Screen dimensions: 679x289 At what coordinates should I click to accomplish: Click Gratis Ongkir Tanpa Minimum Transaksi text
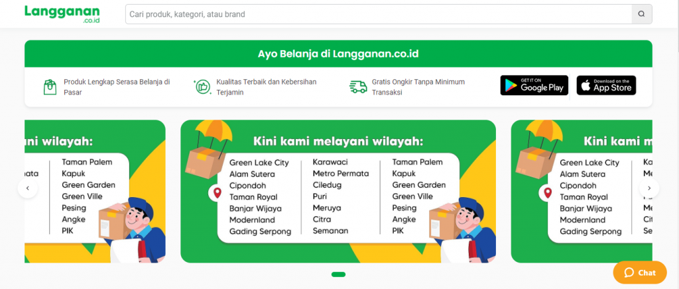418,87
